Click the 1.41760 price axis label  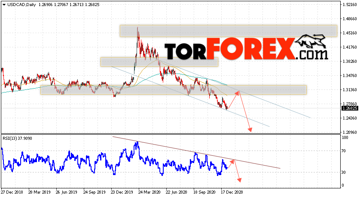pos(350,47)
